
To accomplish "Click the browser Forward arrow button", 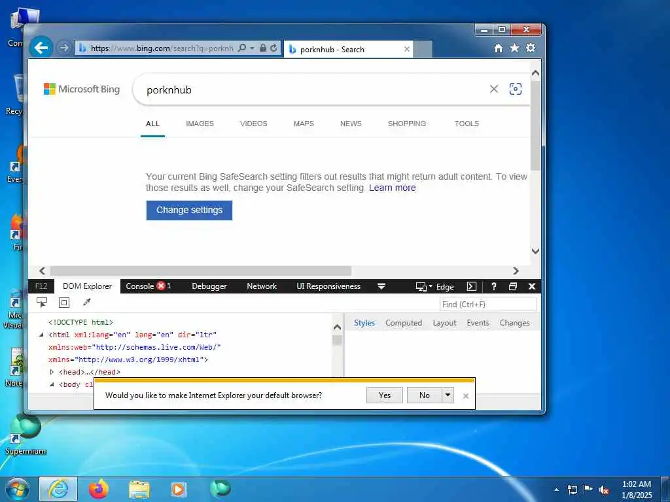I will point(64,48).
